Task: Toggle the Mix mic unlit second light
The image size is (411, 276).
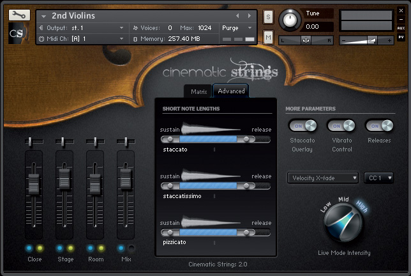Action: [131, 248]
